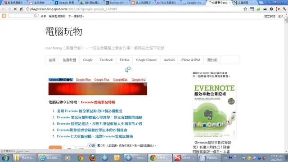Click 下一個網誌 in the Blogger navbar

76,16
